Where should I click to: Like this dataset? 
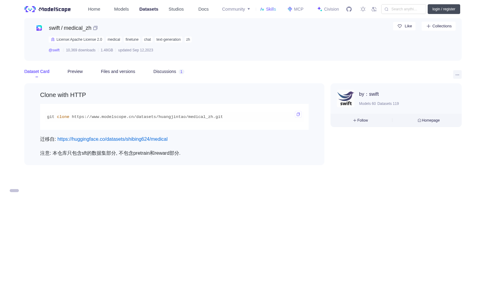point(404,26)
